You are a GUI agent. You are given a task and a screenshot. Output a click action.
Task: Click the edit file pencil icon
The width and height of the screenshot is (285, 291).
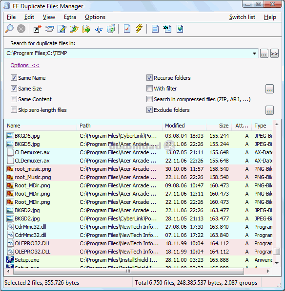62,29
